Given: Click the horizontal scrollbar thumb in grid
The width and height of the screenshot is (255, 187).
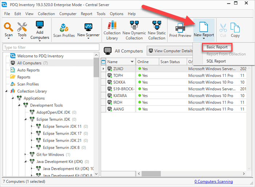Looking at the screenshot, I should pyautogui.click(x=151, y=174).
